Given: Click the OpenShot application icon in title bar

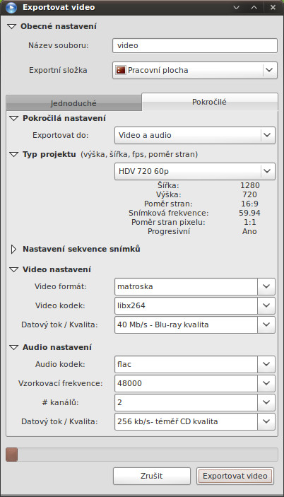Looking at the screenshot, I should point(11,7).
